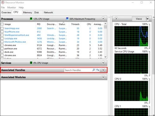The width and height of the screenshot is (155, 116).
Task: Select the LockApp.exe process name
Action: pyautogui.click(x=11, y=38)
